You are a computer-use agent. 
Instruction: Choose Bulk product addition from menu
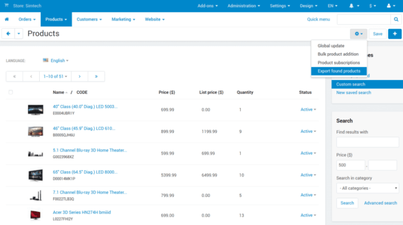pos(338,54)
